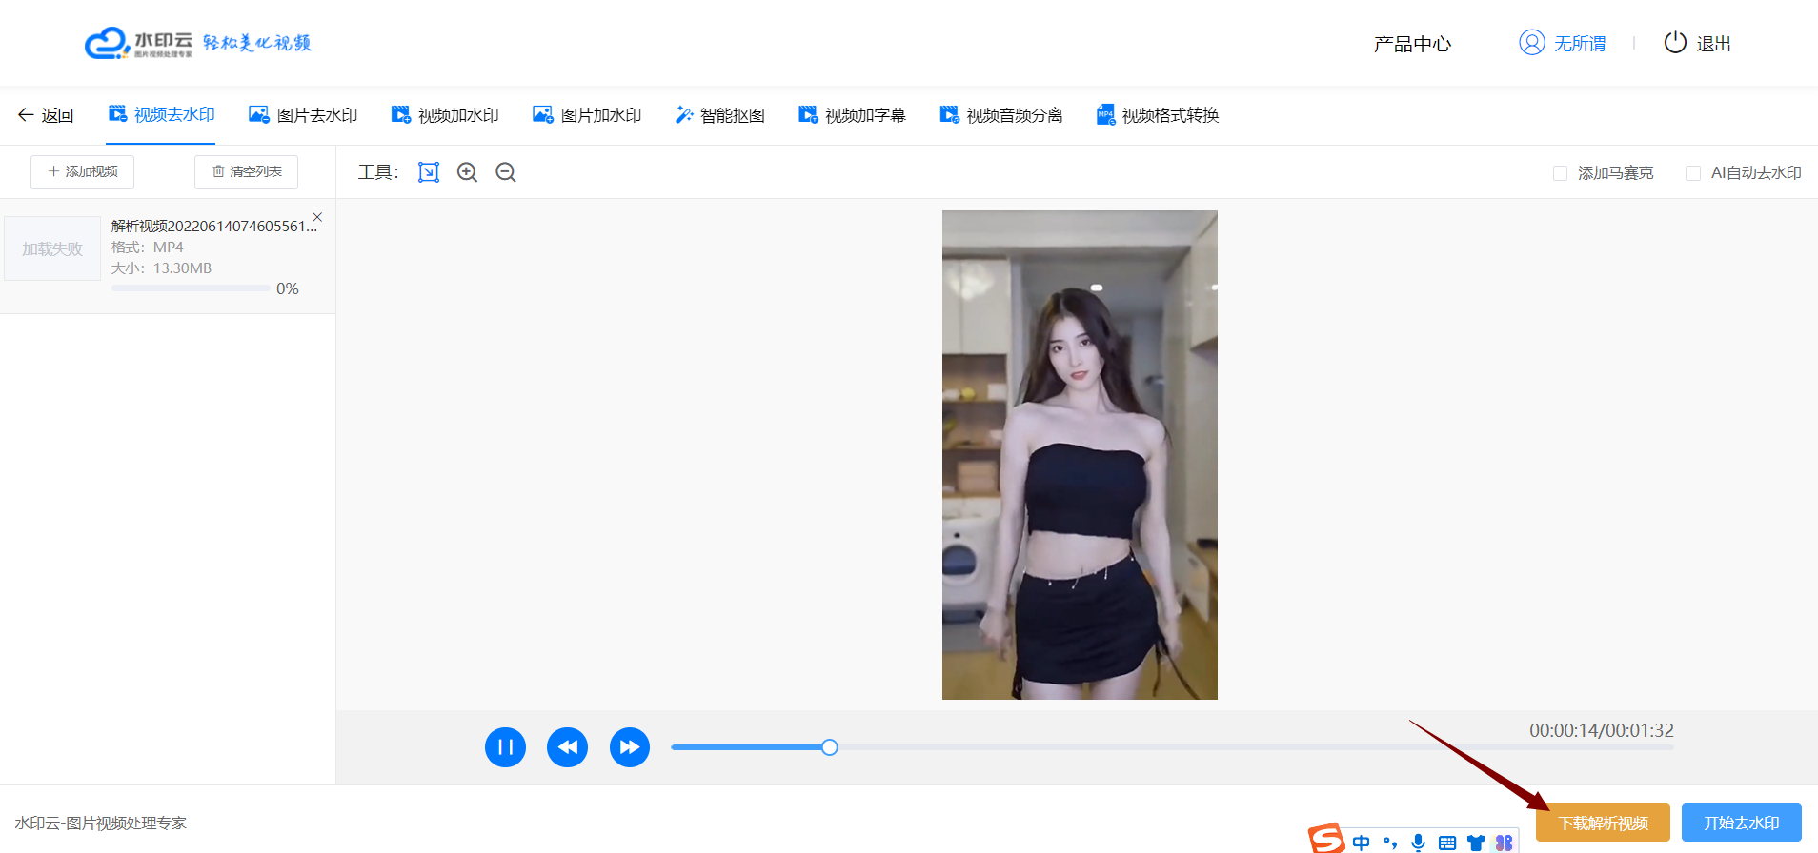The height and width of the screenshot is (853, 1818).
Task: Open 无所谓 user profile link
Action: [1580, 44]
